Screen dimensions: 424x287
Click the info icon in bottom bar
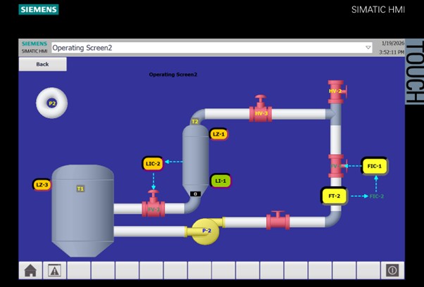pos(392,270)
